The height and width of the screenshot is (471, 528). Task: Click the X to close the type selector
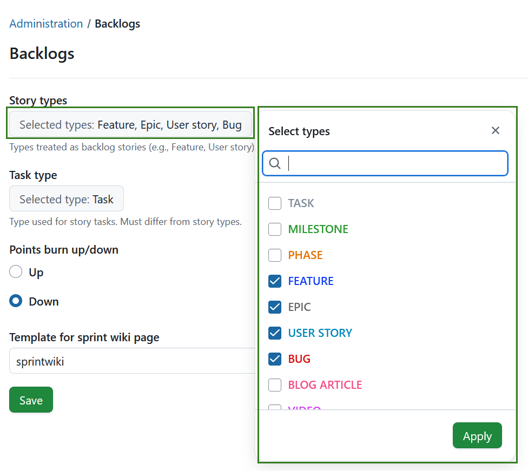tap(496, 130)
